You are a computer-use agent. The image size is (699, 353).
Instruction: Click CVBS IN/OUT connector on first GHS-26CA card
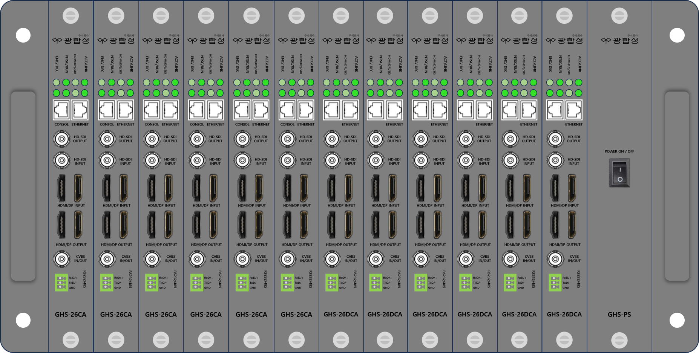point(62,259)
